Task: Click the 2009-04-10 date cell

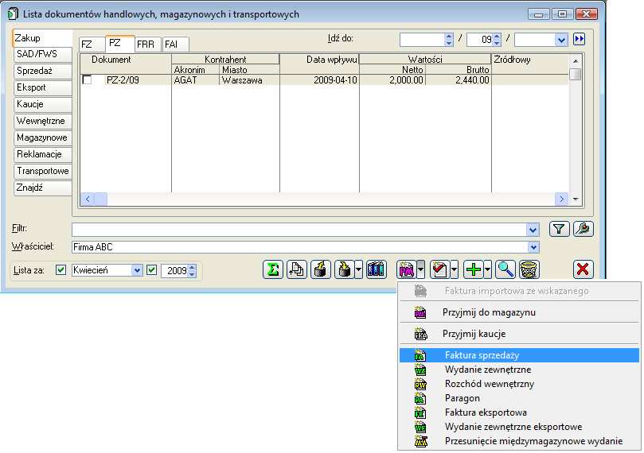Action: tap(319, 80)
